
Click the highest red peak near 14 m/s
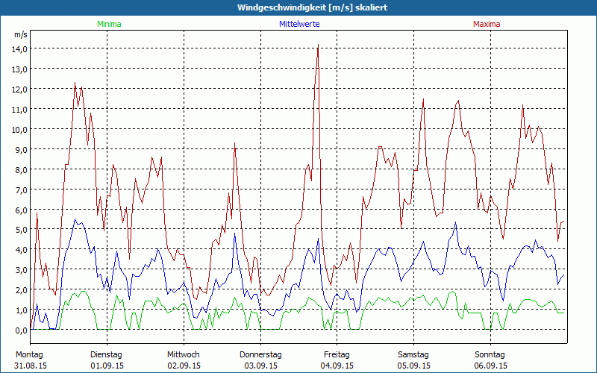point(318,45)
